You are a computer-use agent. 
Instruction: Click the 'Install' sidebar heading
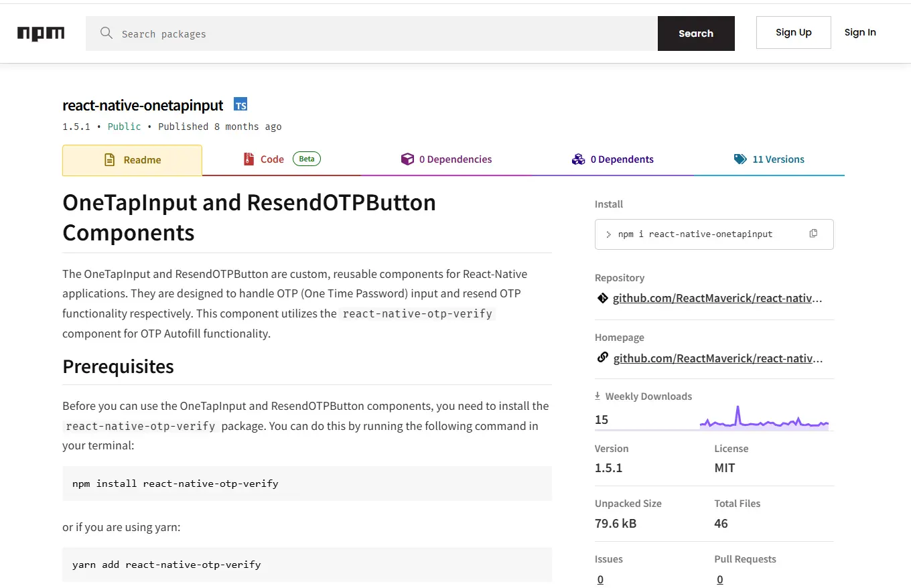click(x=609, y=204)
